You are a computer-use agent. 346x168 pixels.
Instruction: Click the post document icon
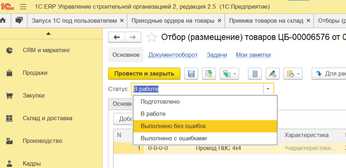[x=210, y=73]
